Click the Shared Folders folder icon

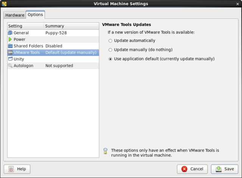[x=10, y=46]
